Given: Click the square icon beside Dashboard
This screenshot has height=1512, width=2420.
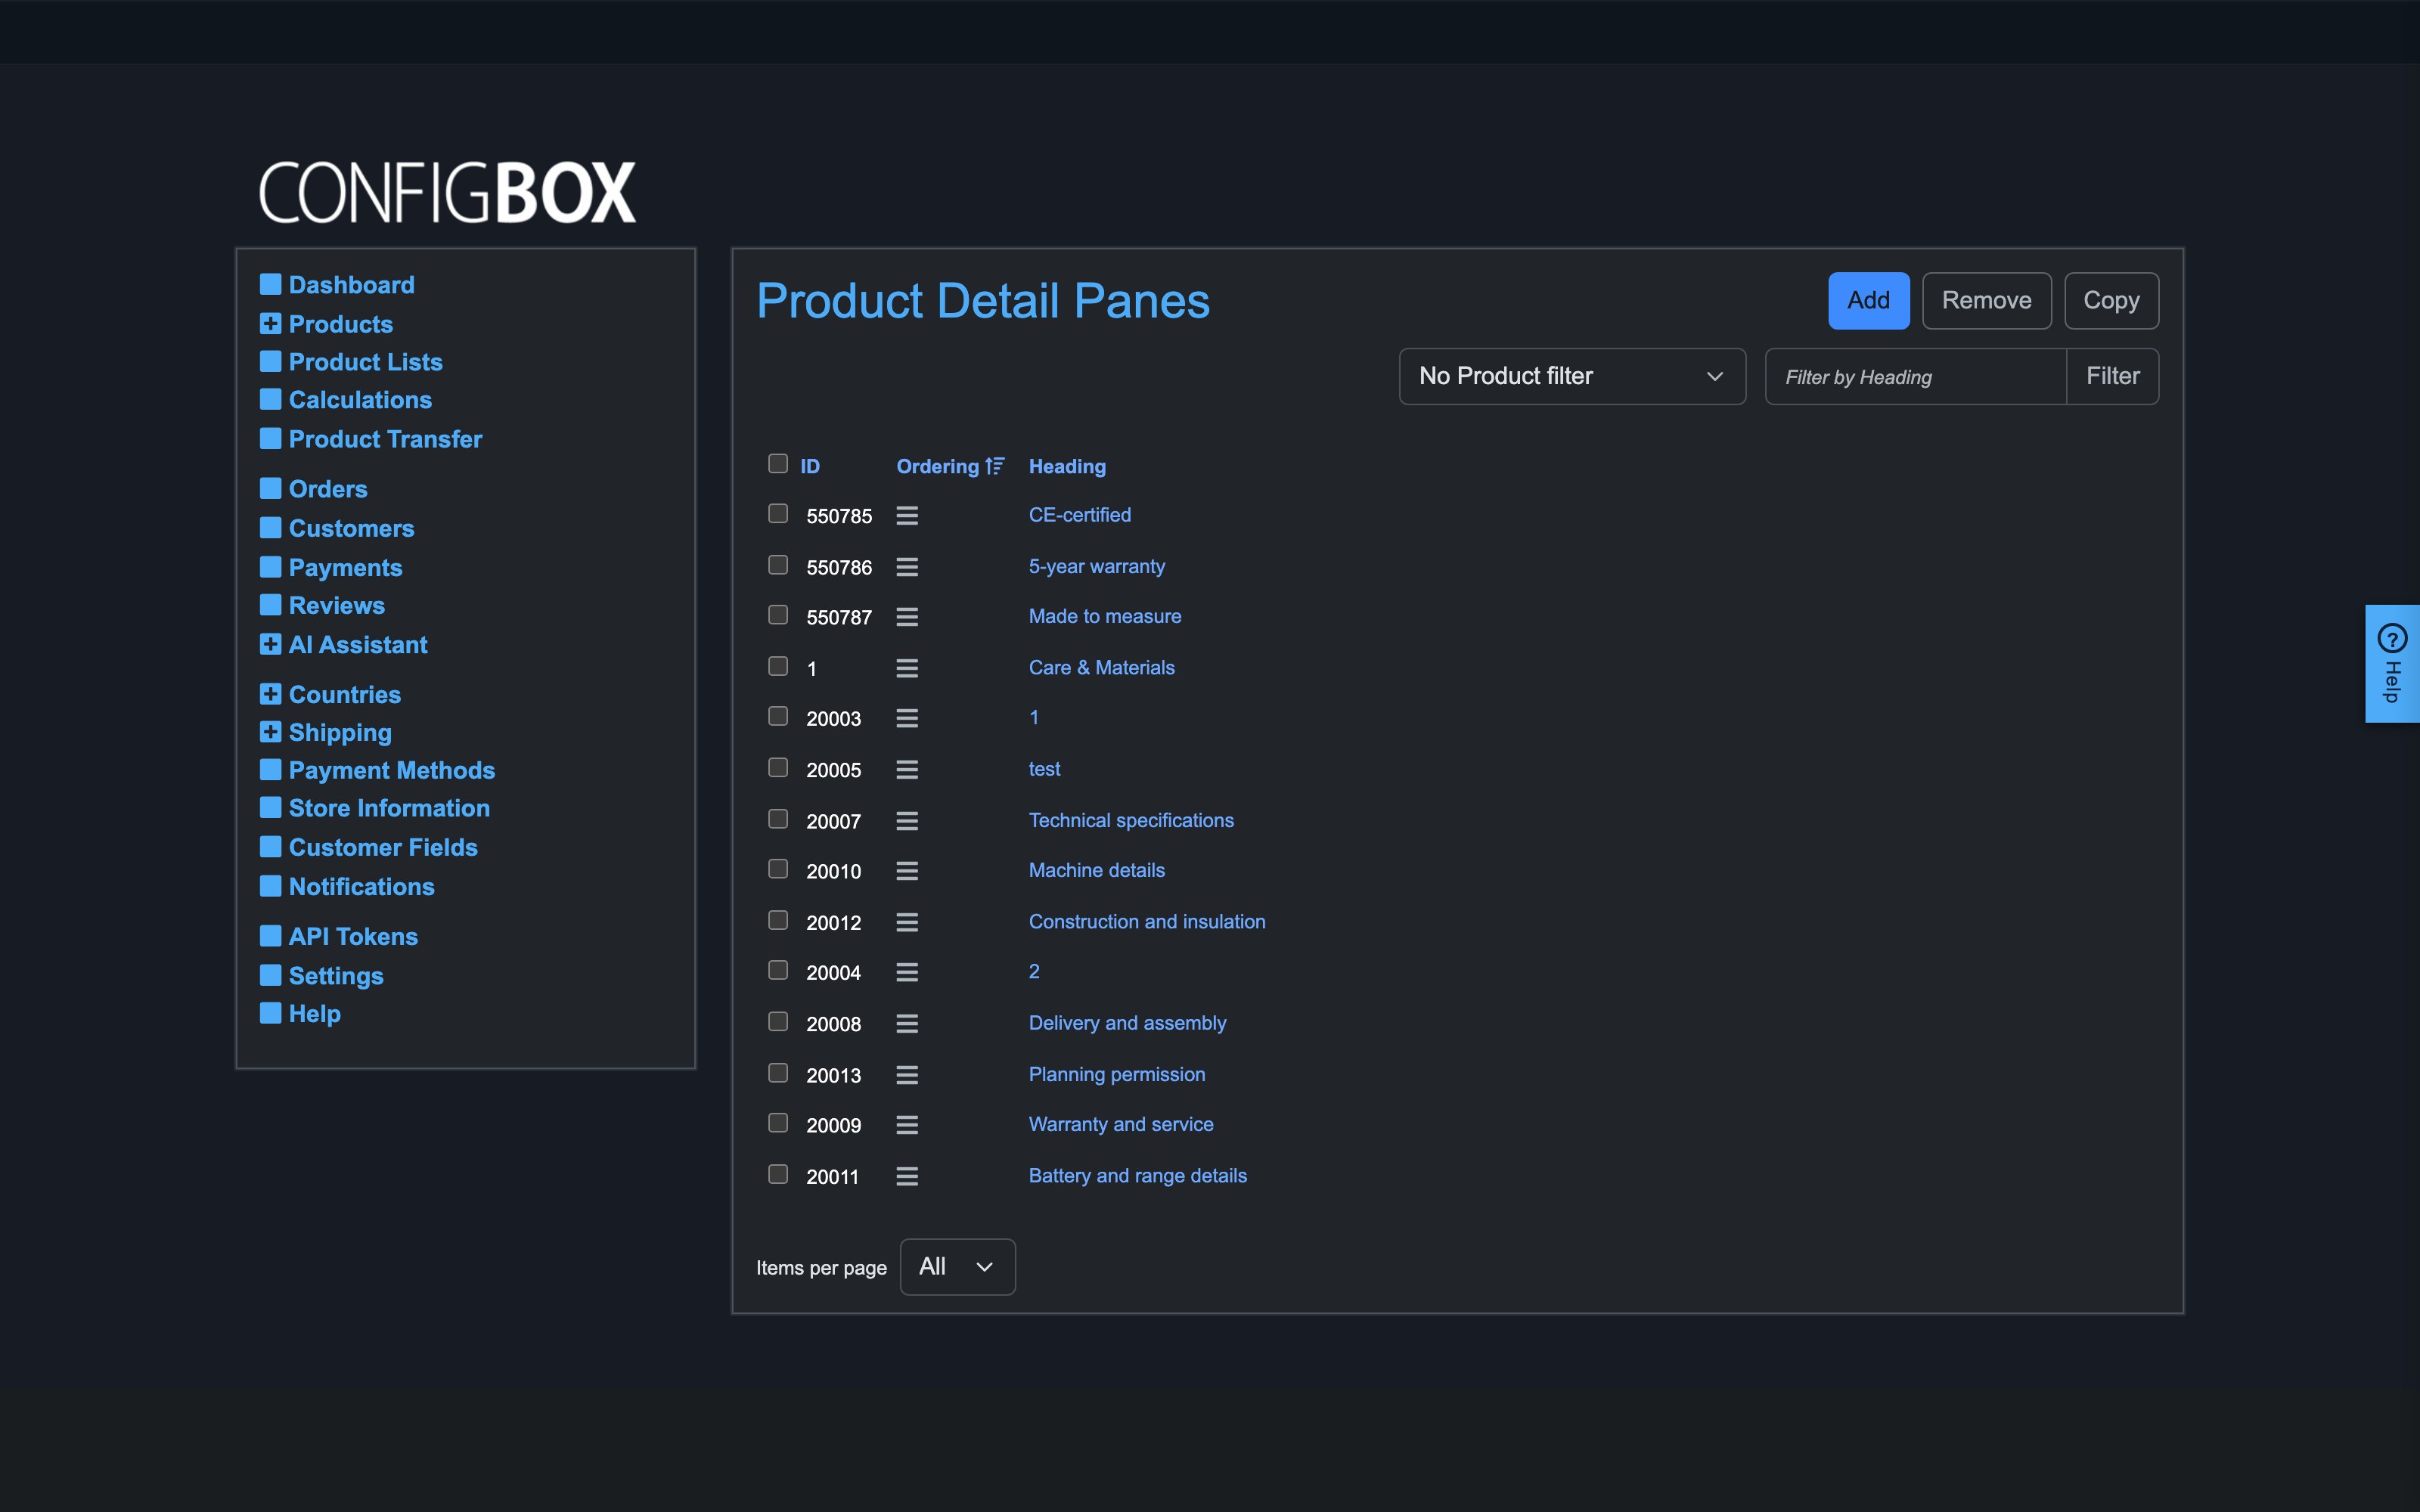Looking at the screenshot, I should coord(270,284).
